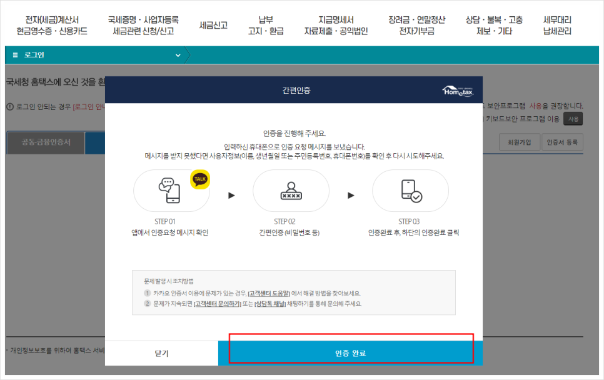Click the 닫기 button

point(163,353)
